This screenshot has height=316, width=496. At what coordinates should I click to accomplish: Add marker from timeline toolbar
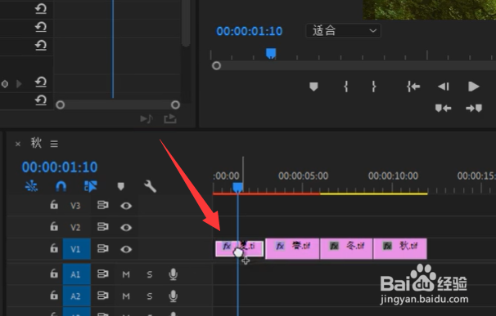pyautogui.click(x=120, y=186)
